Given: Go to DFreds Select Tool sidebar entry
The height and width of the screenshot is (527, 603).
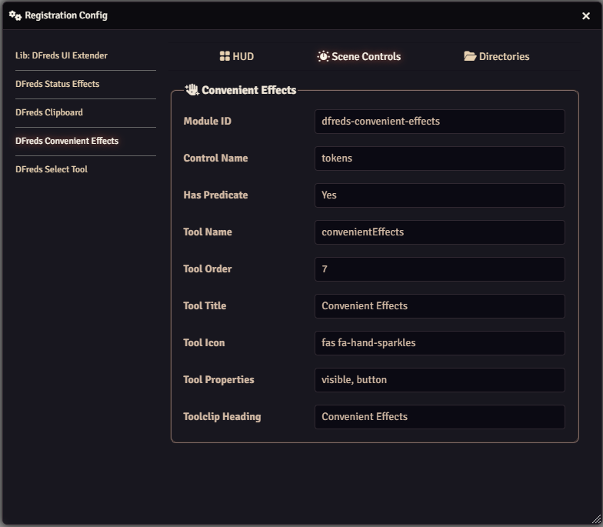Looking at the screenshot, I should coord(52,169).
